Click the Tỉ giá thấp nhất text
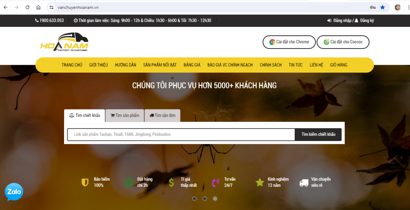 tap(189, 182)
